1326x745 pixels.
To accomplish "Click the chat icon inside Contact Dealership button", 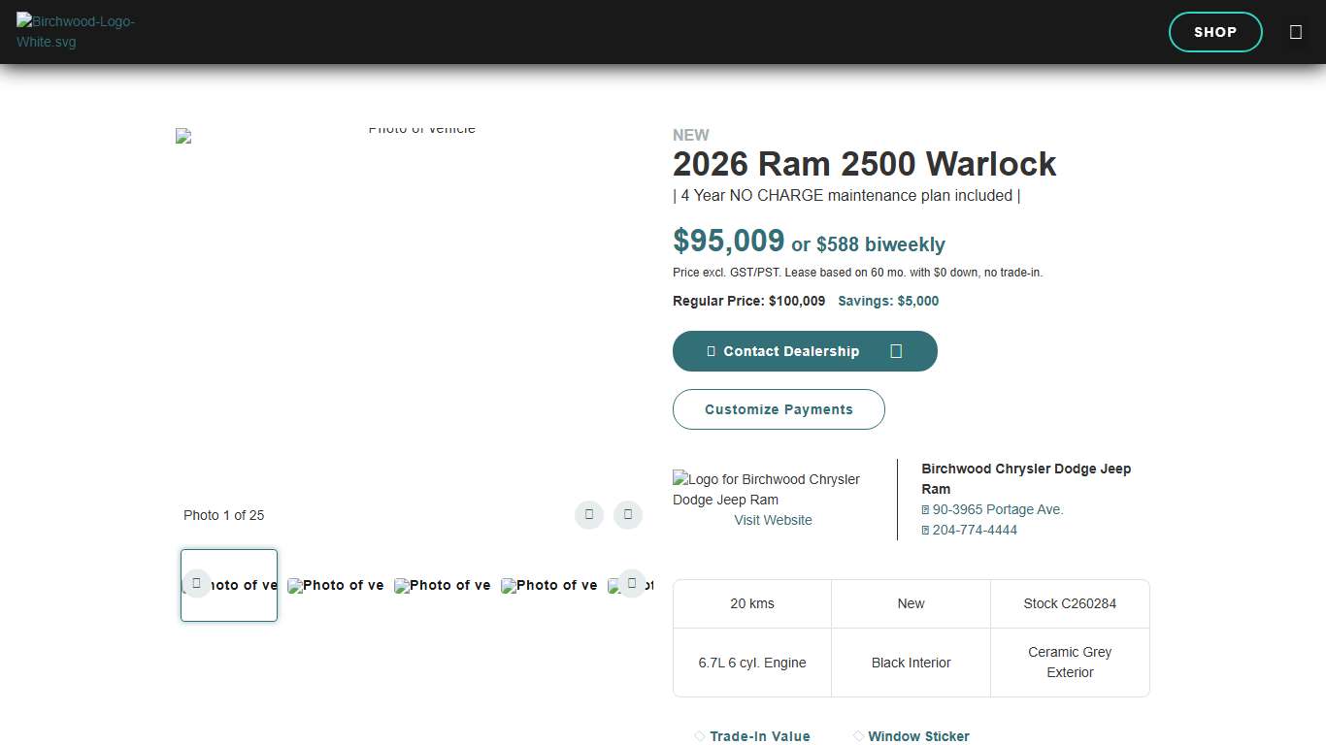I will [x=710, y=351].
